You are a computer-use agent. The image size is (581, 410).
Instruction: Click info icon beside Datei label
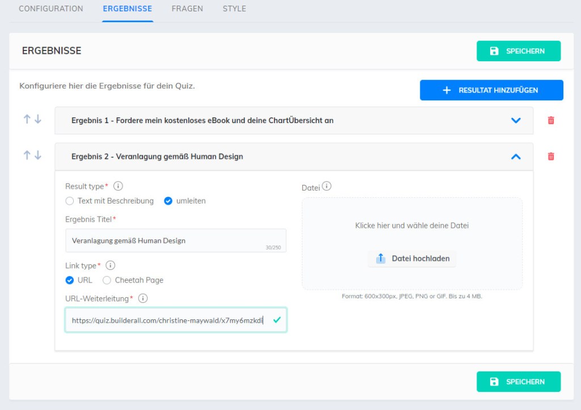(x=327, y=187)
